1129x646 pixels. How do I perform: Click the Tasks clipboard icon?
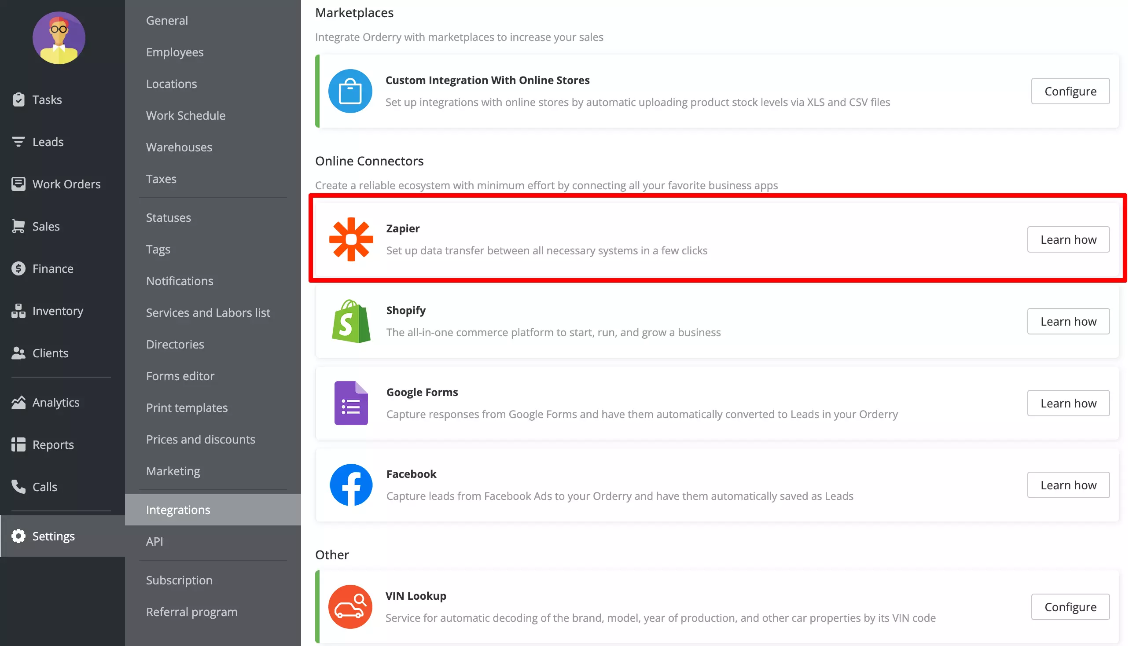click(18, 99)
